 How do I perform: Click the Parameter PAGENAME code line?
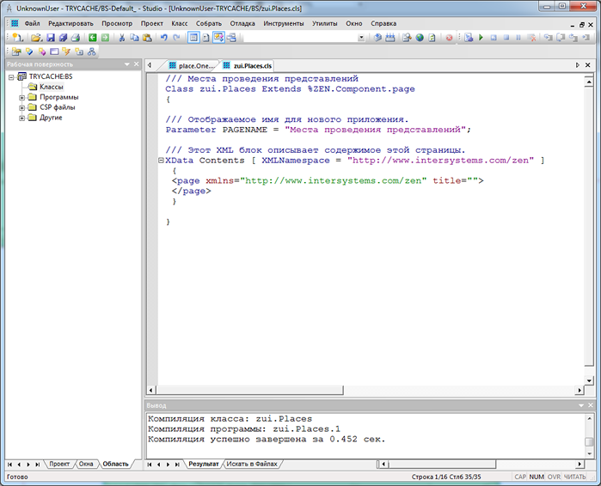click(318, 130)
